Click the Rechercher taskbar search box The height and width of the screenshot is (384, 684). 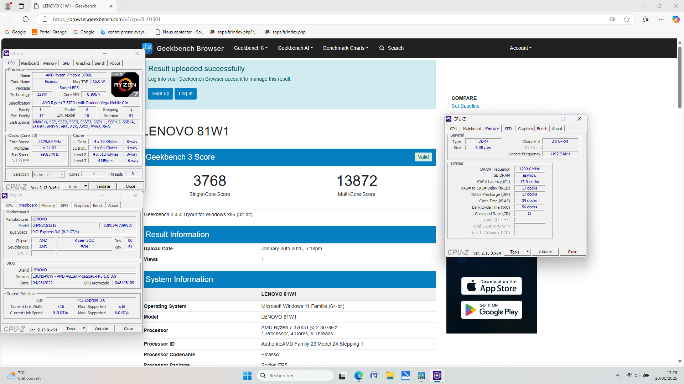(295, 375)
